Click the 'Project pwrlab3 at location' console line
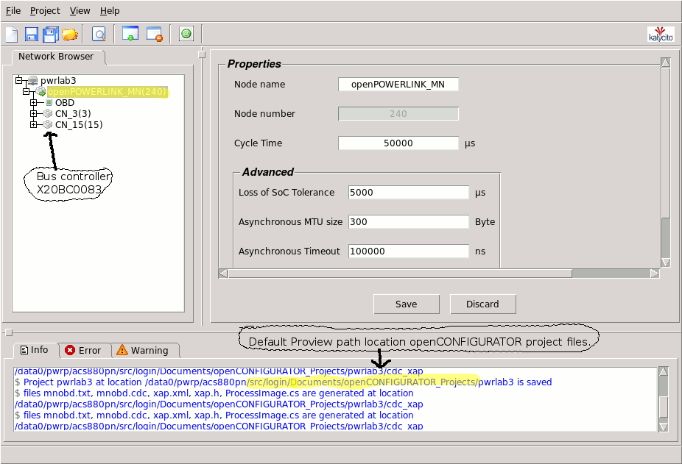 (x=283, y=382)
